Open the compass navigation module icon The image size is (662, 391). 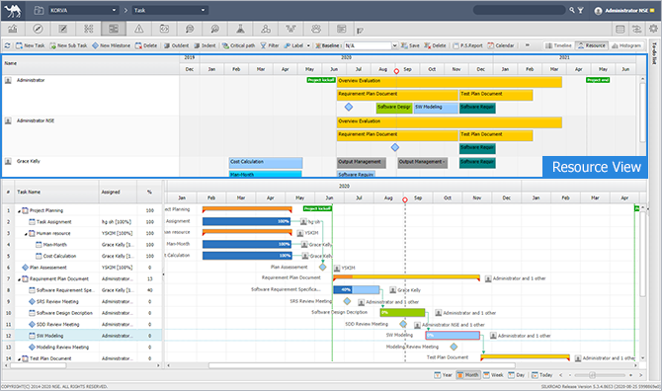pos(38,29)
